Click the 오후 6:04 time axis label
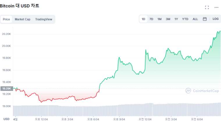221x121 pixels. (93, 119)
